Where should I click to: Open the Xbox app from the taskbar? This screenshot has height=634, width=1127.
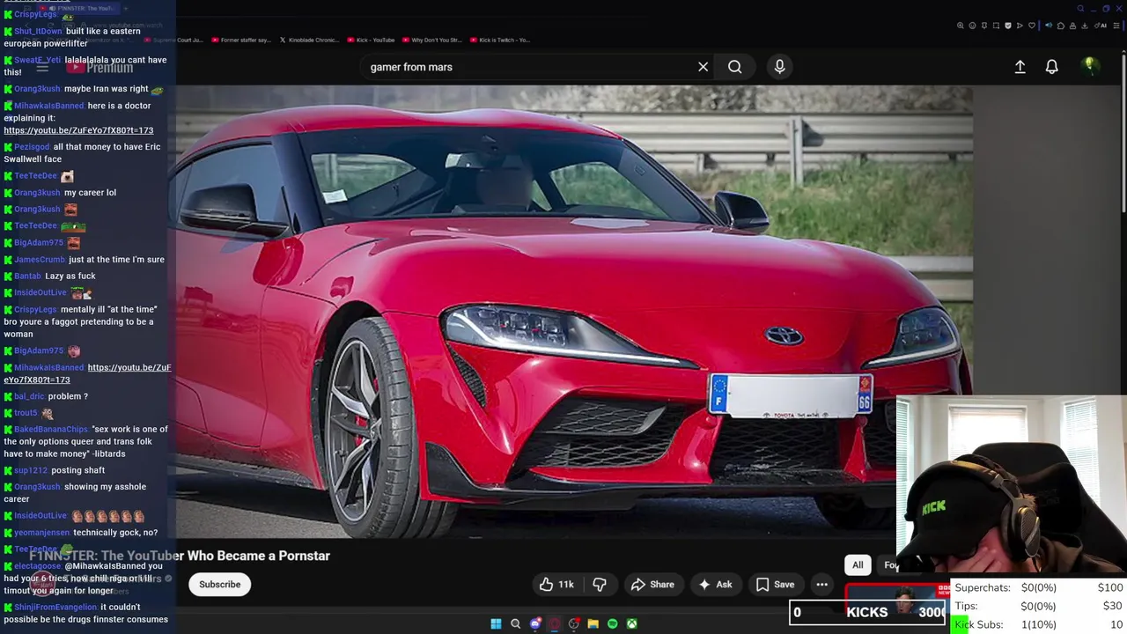631,624
